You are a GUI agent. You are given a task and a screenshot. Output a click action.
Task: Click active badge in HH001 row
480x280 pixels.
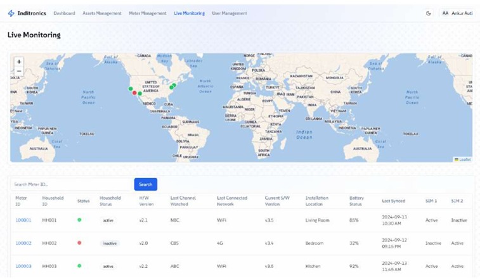pos(108,220)
